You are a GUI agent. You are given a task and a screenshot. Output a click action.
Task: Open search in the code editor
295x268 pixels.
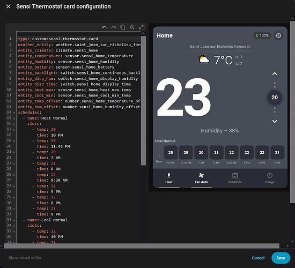(x=132, y=27)
